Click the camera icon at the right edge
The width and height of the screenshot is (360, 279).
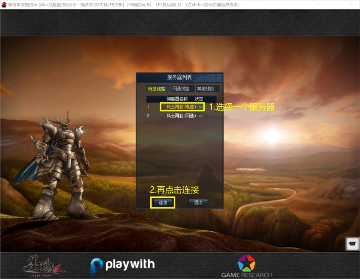pyautogui.click(x=352, y=244)
